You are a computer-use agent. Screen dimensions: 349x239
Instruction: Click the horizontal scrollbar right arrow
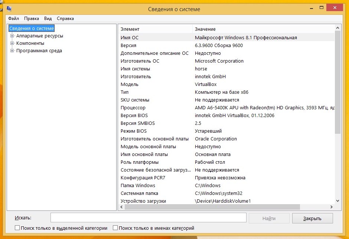click(x=332, y=207)
